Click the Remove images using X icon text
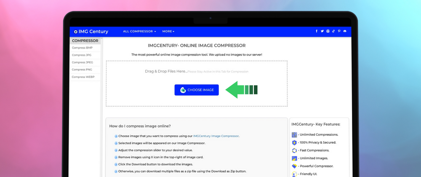The width and height of the screenshot is (421, 177). click(161, 157)
